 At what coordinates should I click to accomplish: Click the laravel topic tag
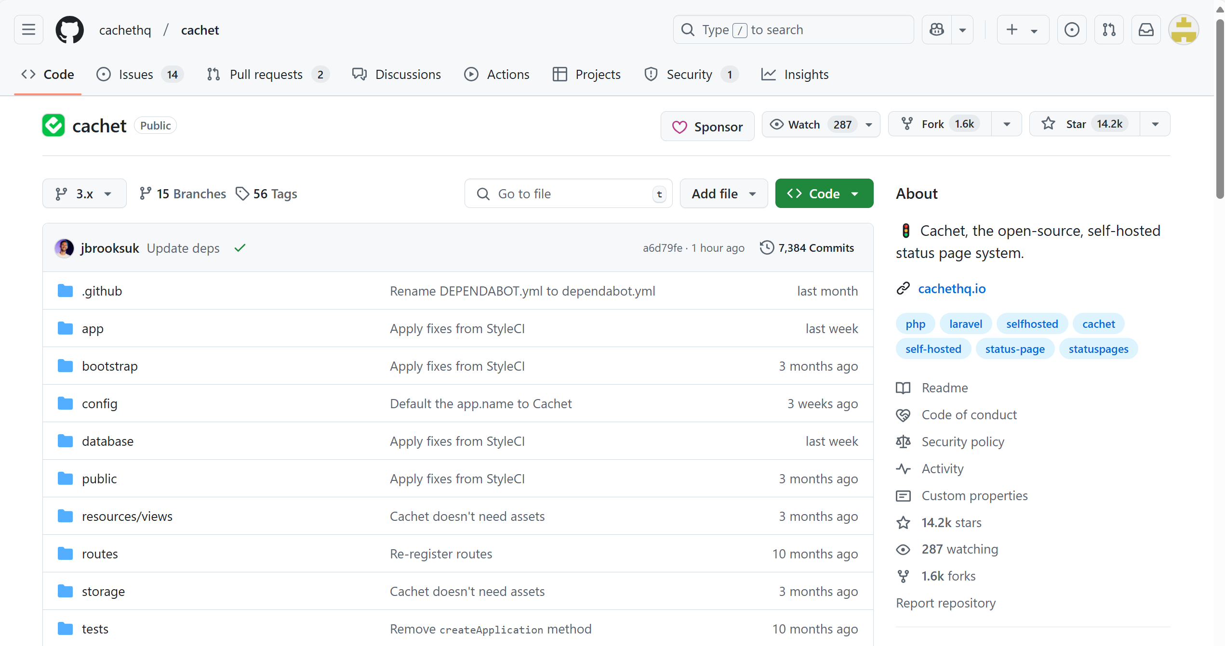pos(965,324)
